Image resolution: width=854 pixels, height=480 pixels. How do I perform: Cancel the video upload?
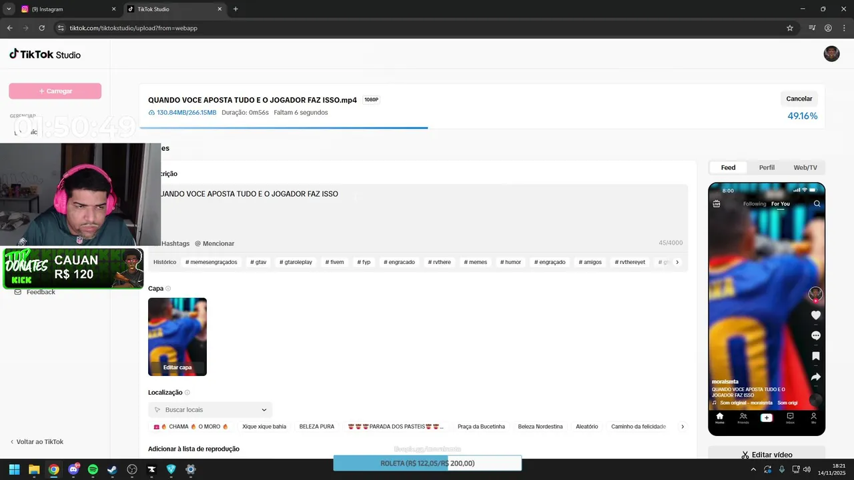pos(799,99)
